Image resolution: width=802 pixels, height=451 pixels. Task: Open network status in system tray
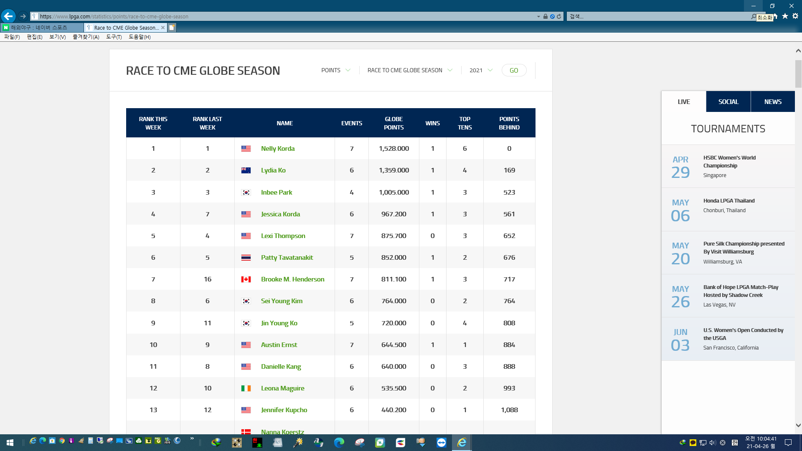[703, 443]
